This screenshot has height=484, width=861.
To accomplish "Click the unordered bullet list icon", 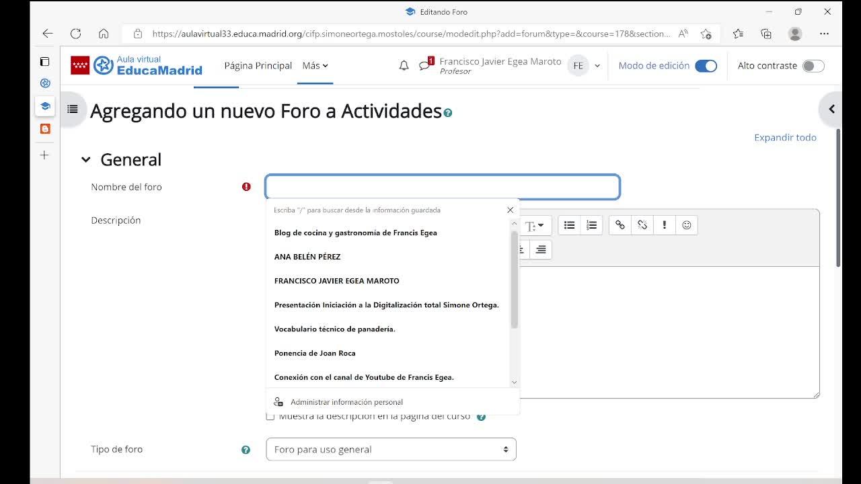I will [569, 225].
